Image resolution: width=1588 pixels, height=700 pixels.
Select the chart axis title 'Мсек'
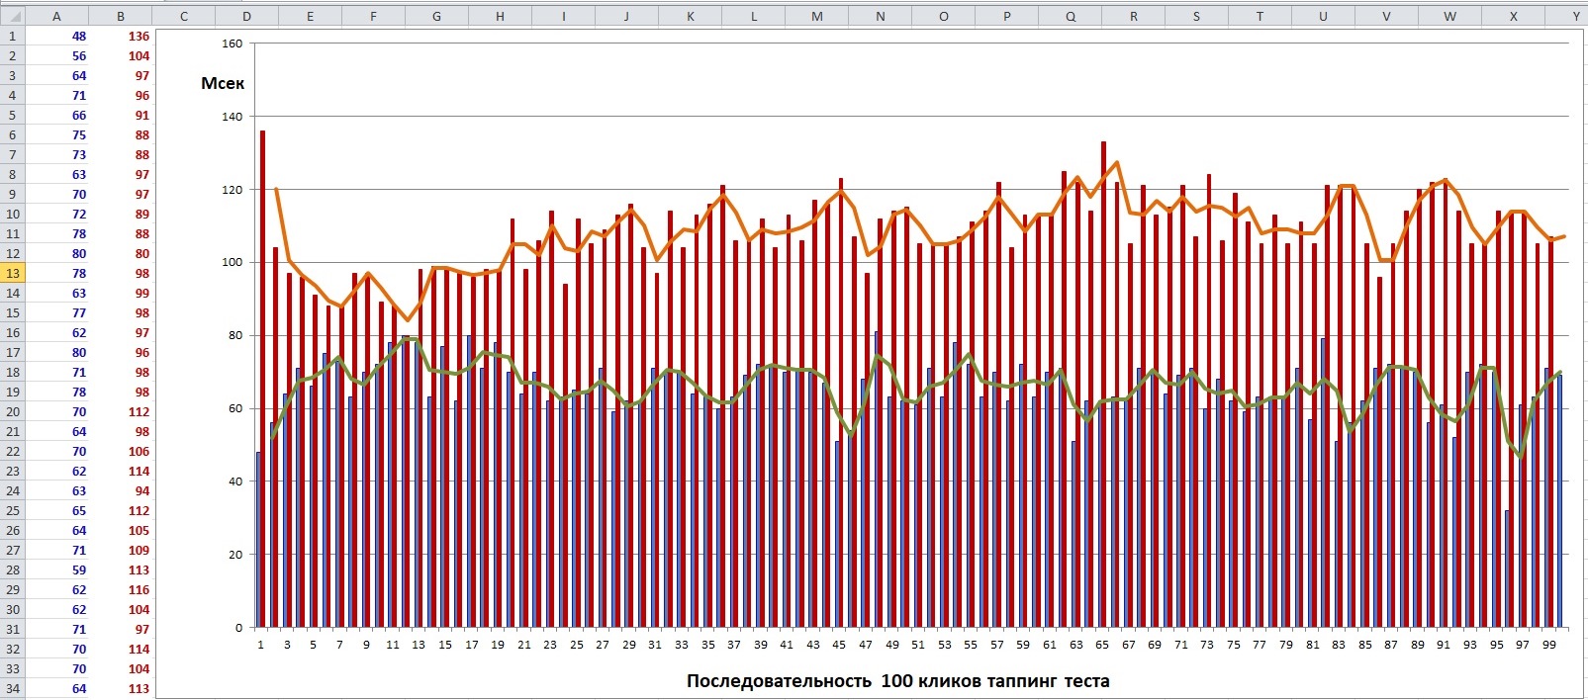point(223,83)
